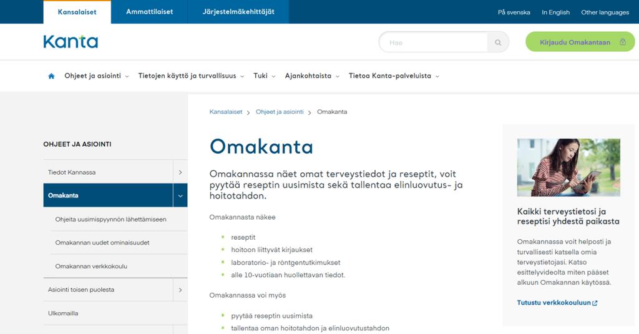Click the home icon in navigation
Screen dimensions: 639x334
click(51, 76)
